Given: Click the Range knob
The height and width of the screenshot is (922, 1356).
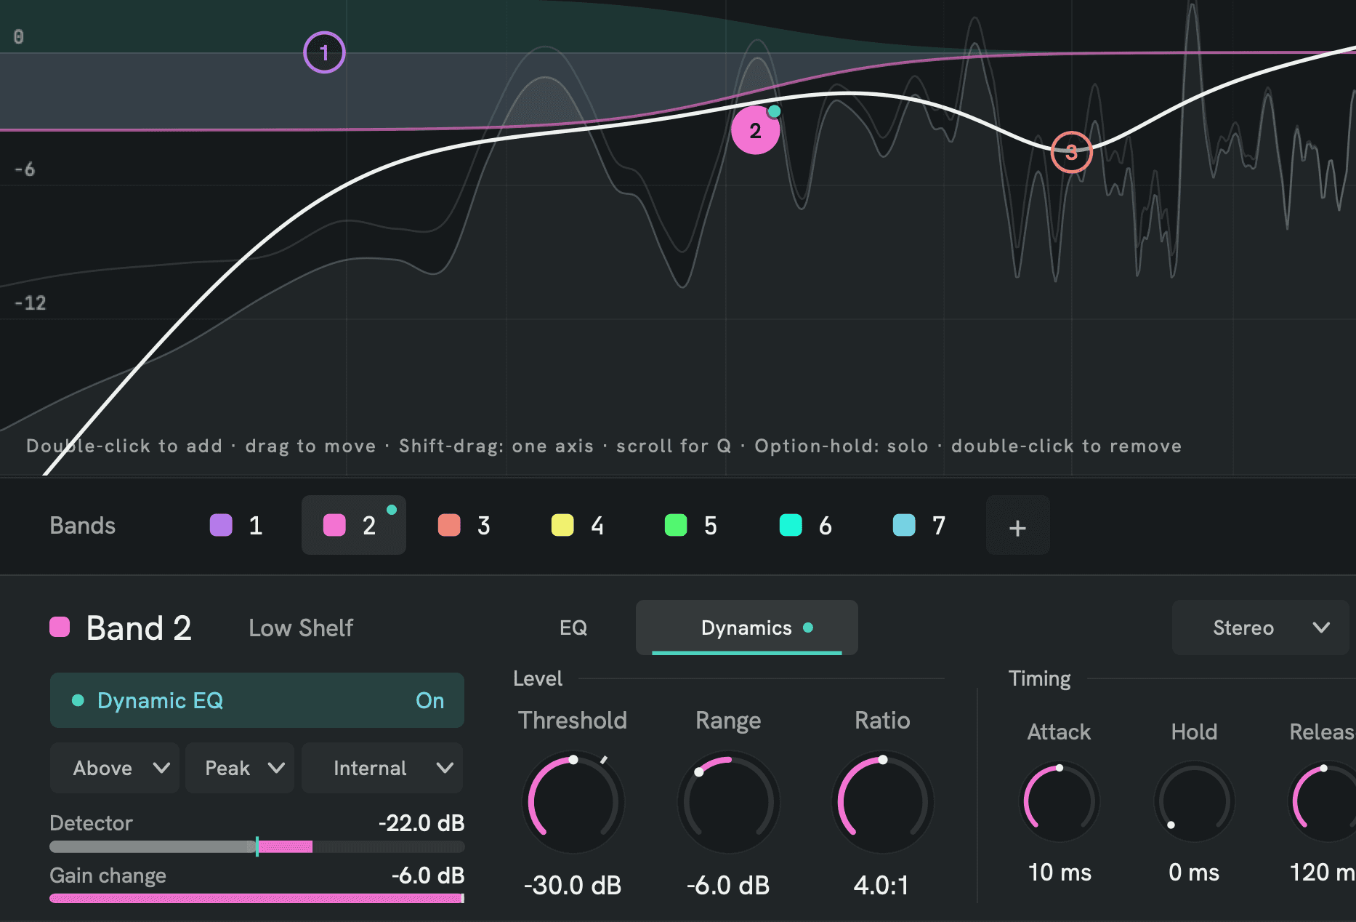Looking at the screenshot, I should coord(729,802).
